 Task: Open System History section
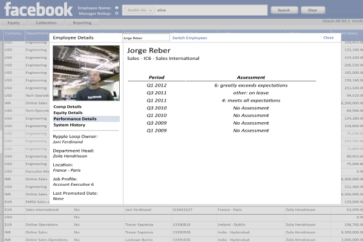(x=69, y=125)
